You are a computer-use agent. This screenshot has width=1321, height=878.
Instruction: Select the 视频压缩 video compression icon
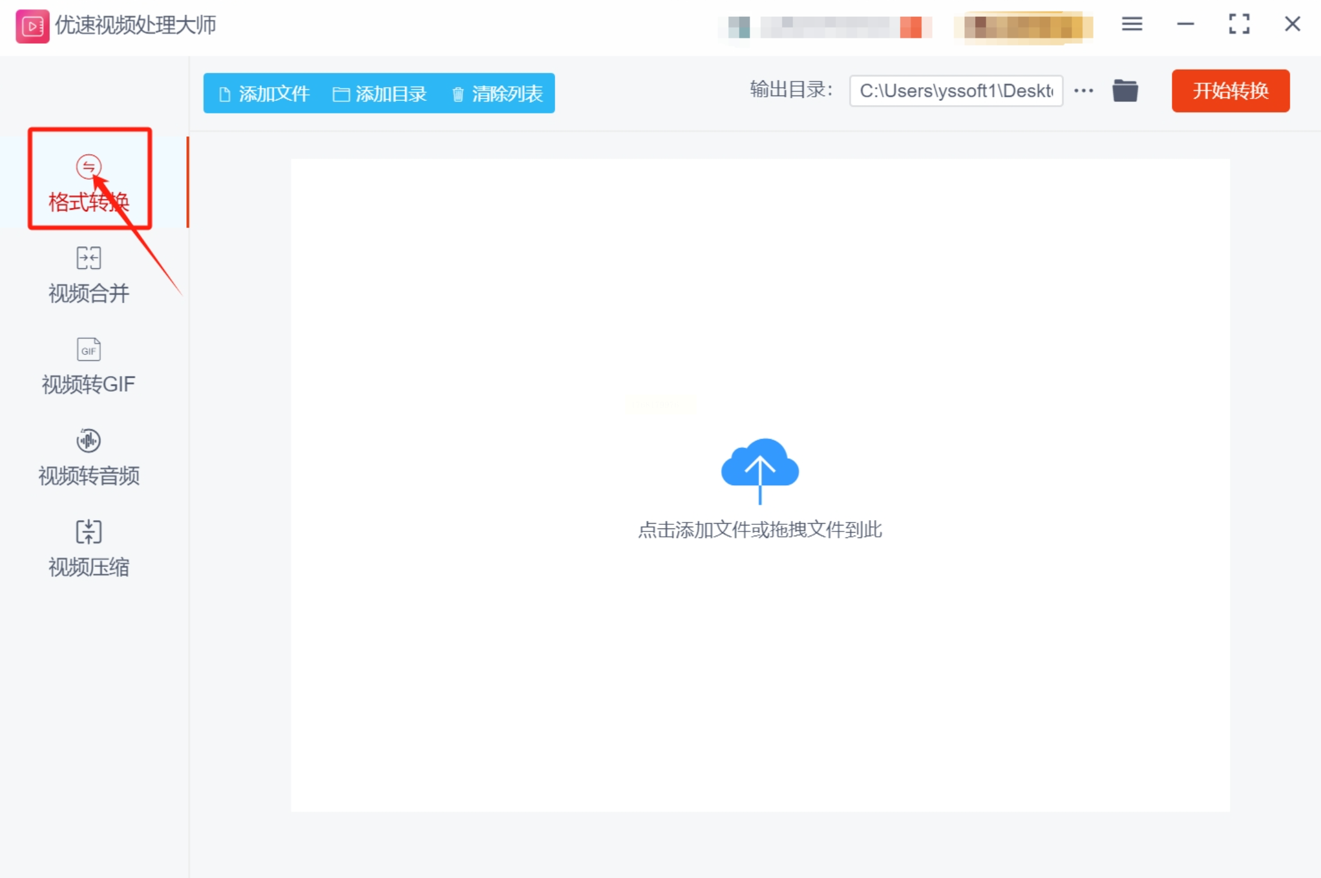coord(88,531)
